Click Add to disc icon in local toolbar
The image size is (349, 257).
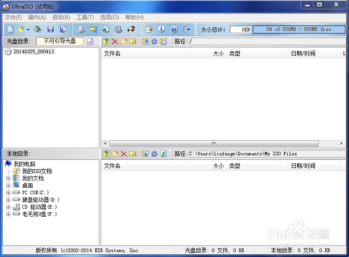click(145, 154)
